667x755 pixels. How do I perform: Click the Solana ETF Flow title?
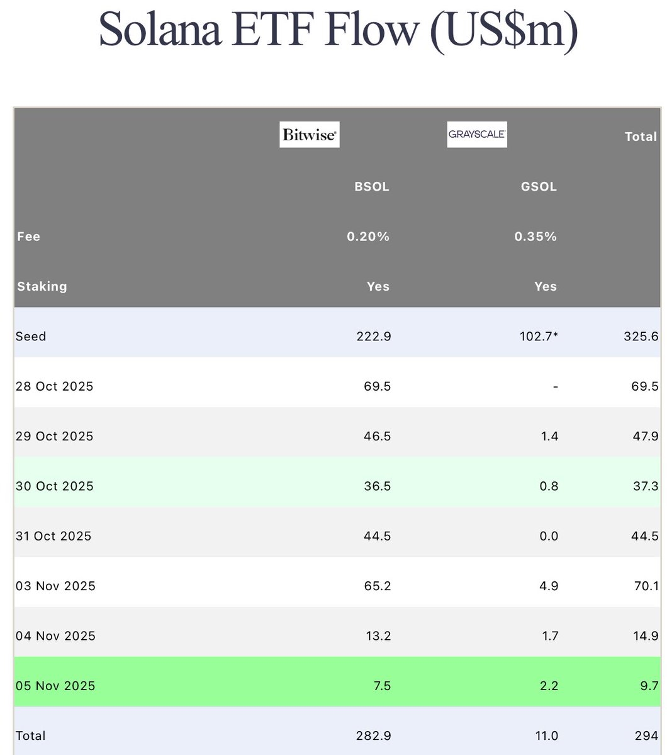tap(339, 30)
